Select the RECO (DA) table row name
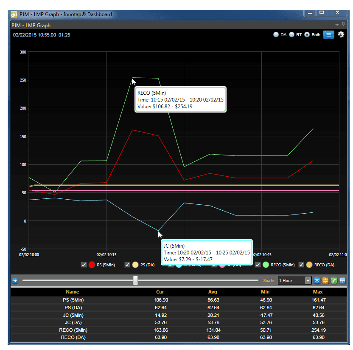The image size is (353, 350). coord(73,337)
